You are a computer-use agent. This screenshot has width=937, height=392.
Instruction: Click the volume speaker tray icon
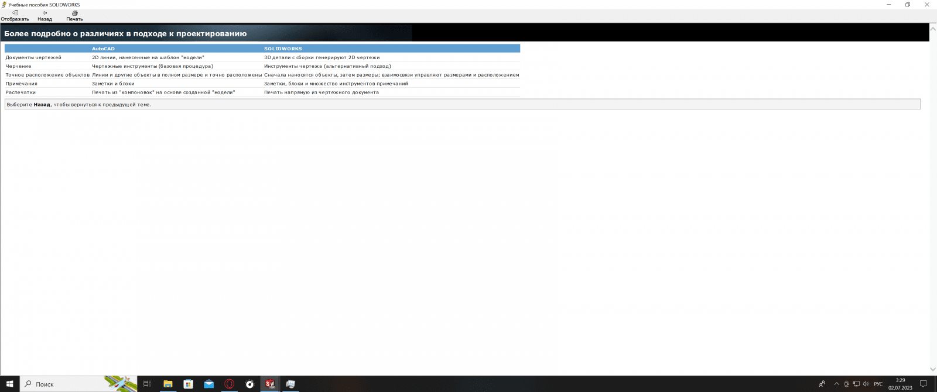pos(866,384)
